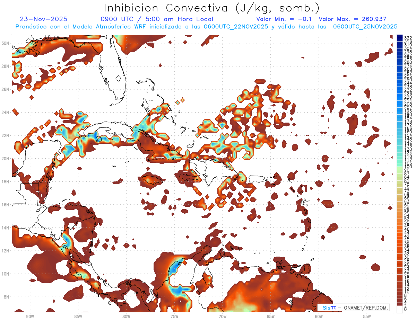Click the '10N' latitude label
Image resolution: width=416 pixels, height=321 pixels.
[x=6, y=274]
